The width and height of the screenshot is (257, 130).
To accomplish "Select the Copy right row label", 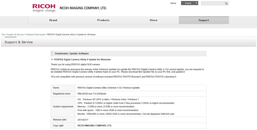I will (58, 125).
